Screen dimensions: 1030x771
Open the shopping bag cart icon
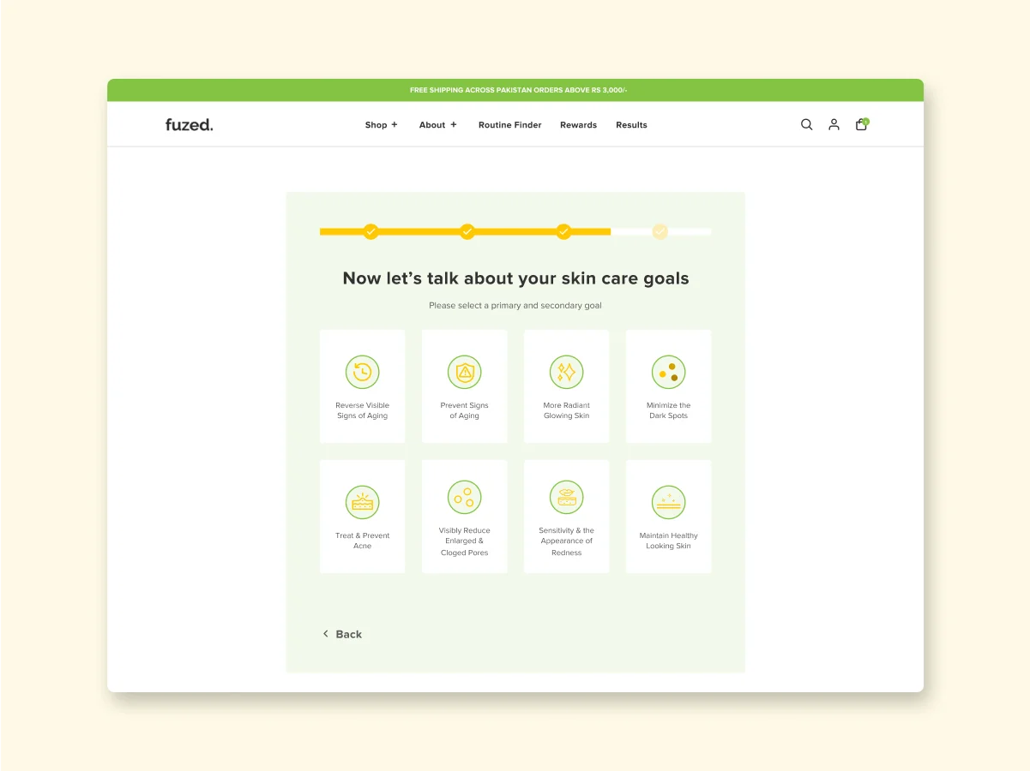(x=861, y=124)
